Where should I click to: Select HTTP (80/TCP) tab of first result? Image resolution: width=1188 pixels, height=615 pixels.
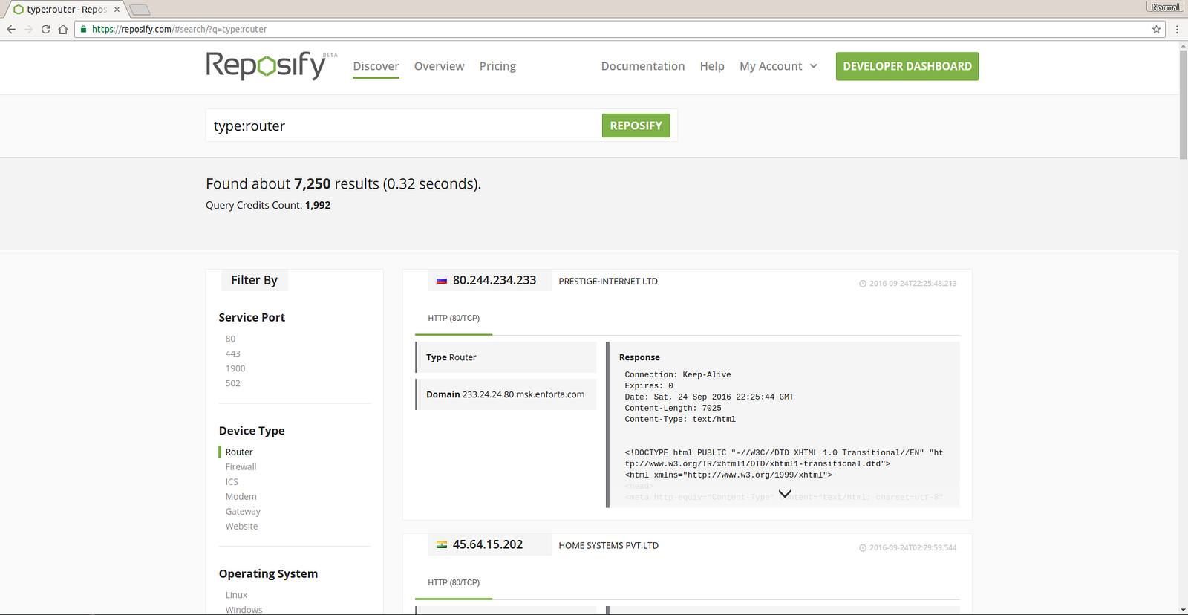coord(454,318)
